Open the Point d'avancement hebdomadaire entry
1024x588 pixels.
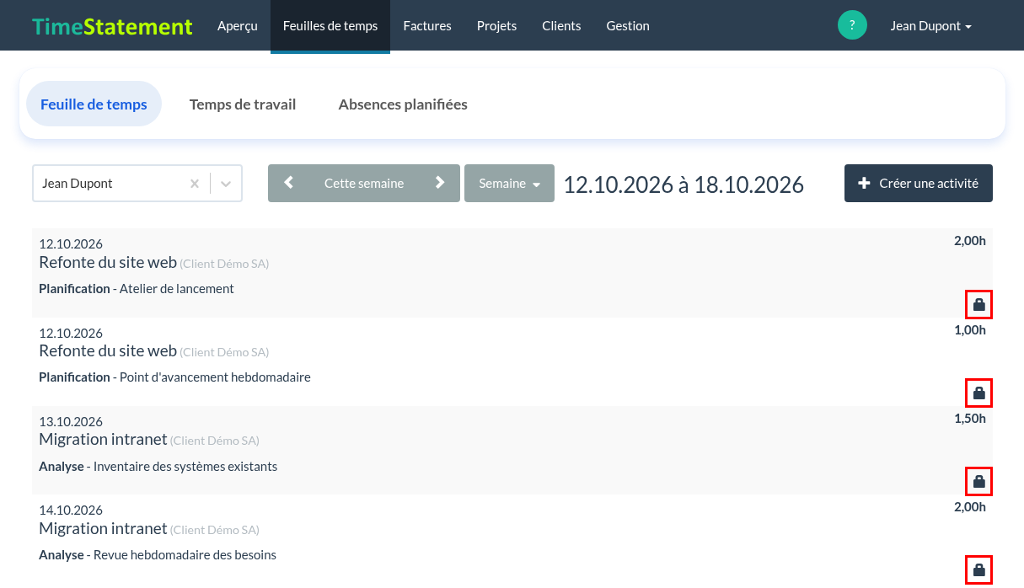pos(512,362)
